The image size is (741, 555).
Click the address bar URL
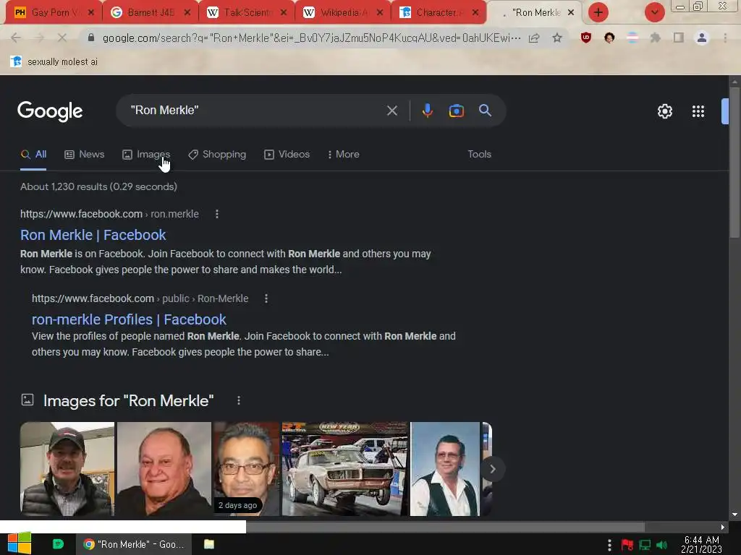coord(312,38)
